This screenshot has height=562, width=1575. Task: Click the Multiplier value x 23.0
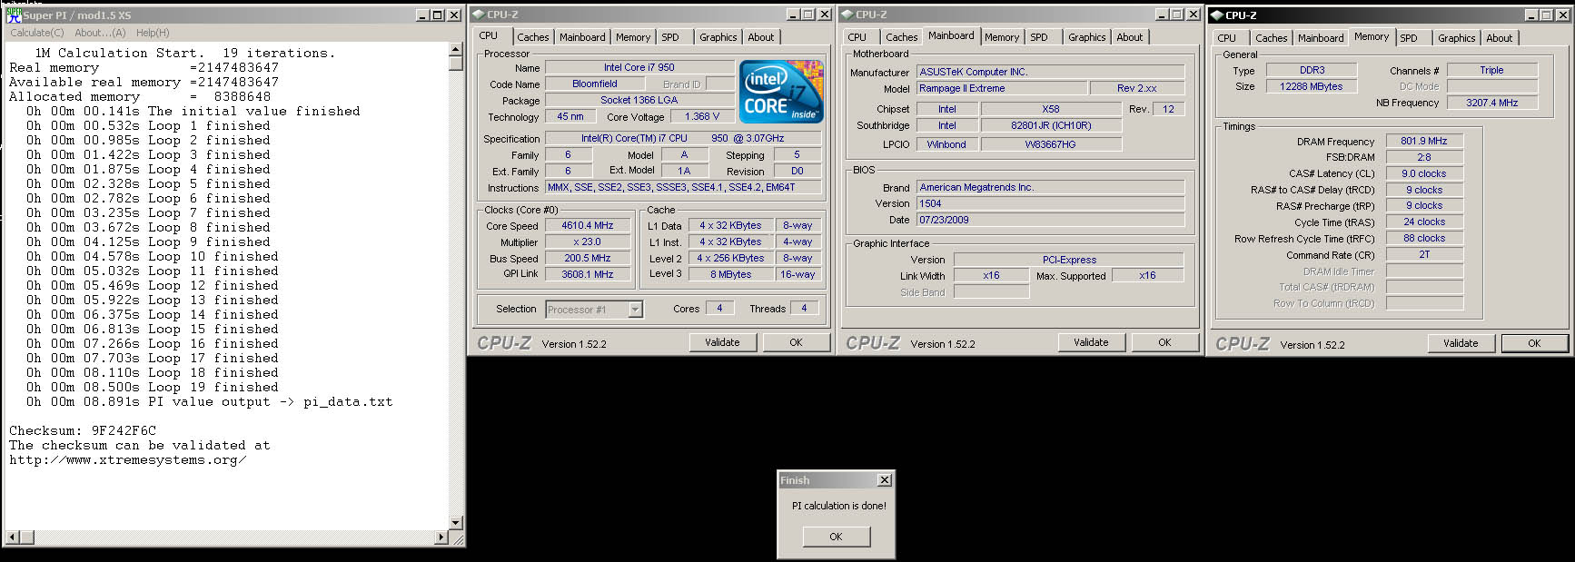pyautogui.click(x=587, y=242)
